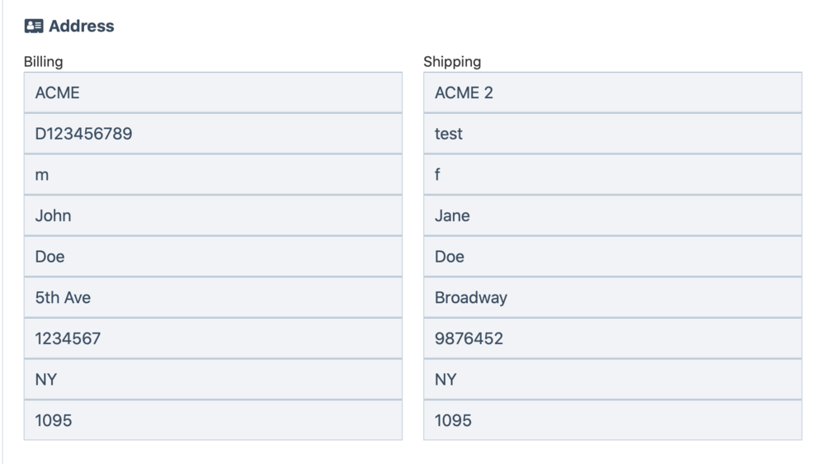Click the shipping city field NY

coord(612,380)
